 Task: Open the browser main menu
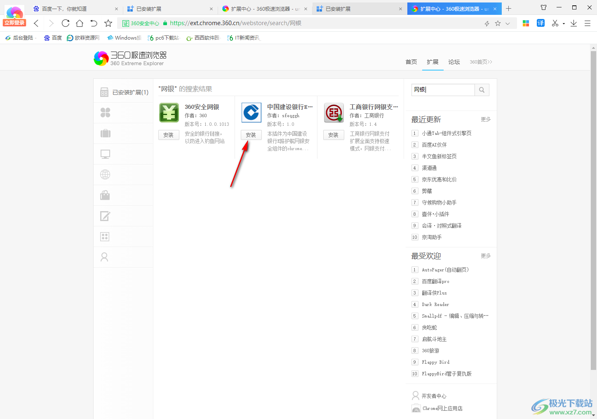pyautogui.click(x=588, y=23)
